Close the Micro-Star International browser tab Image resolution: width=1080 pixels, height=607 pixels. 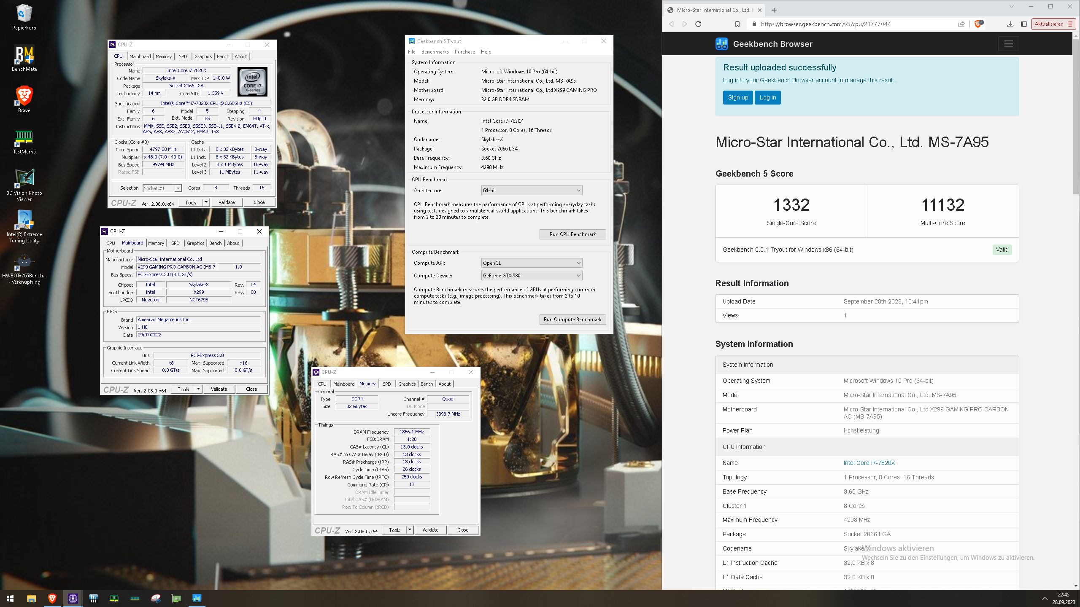(760, 10)
